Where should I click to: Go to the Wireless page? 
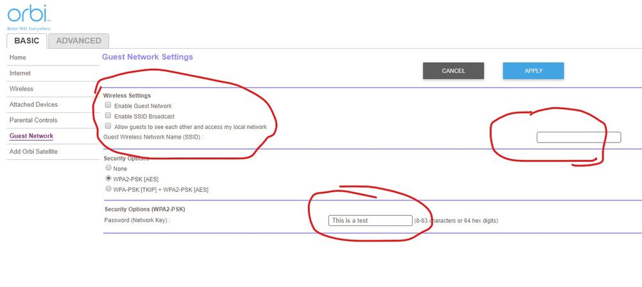click(x=21, y=89)
